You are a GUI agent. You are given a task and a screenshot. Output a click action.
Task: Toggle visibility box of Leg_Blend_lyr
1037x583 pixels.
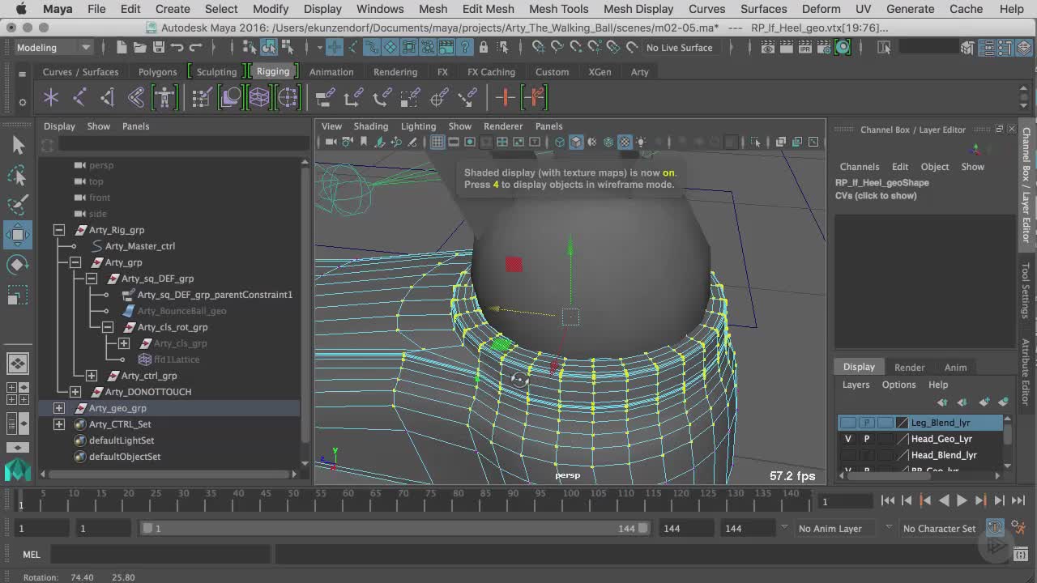(x=848, y=423)
